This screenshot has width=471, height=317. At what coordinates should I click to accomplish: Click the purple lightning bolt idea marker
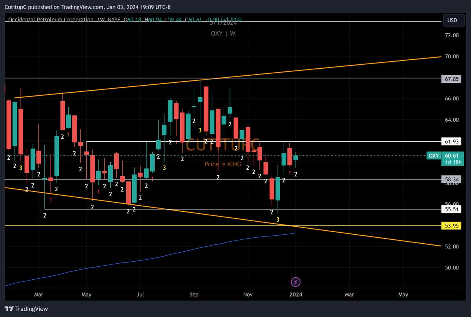296,282
